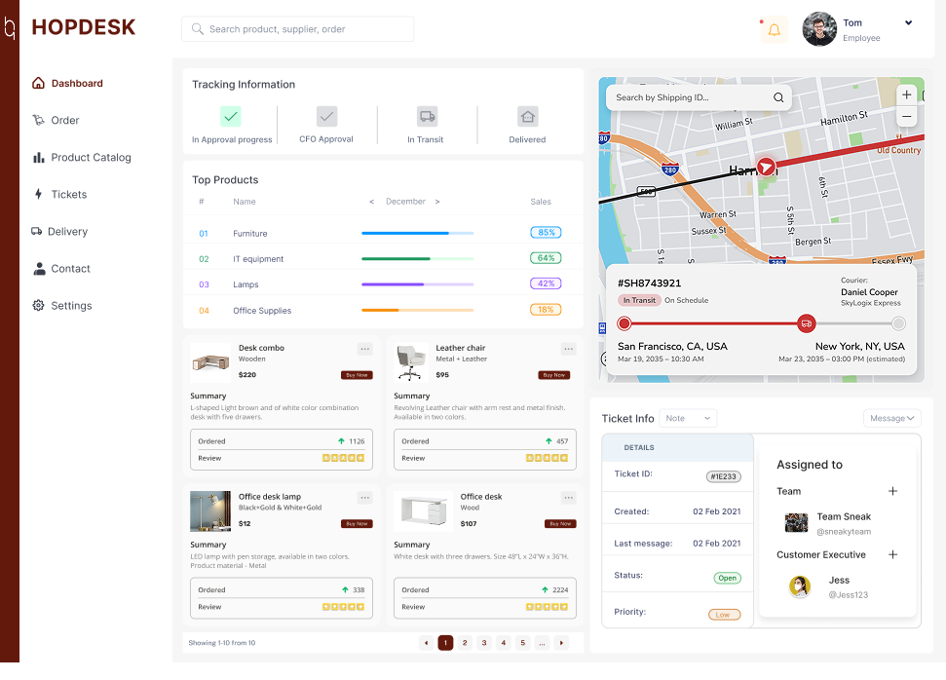Click the Delivered house icon
The height and width of the screenshot is (680, 946).
527,116
